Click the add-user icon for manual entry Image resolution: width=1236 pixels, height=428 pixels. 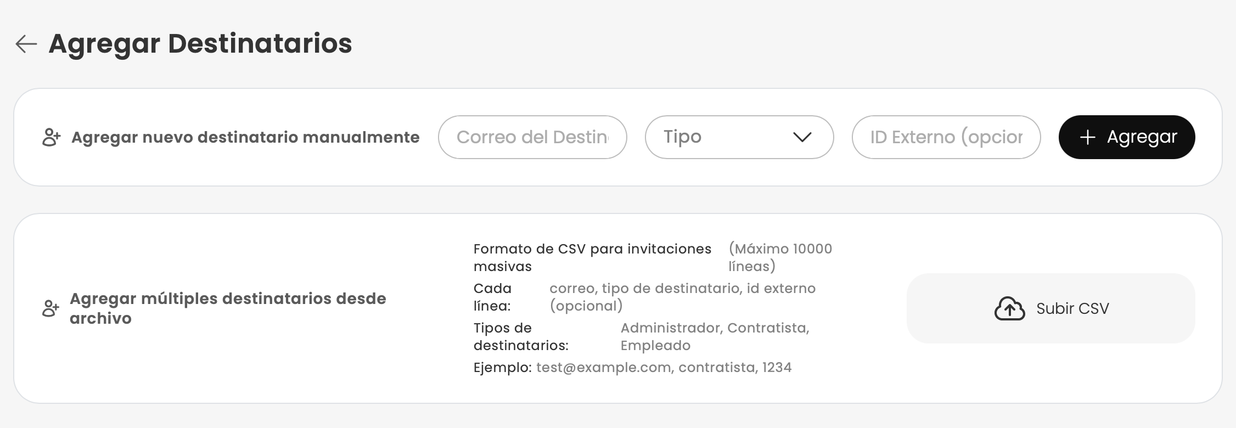coord(51,137)
